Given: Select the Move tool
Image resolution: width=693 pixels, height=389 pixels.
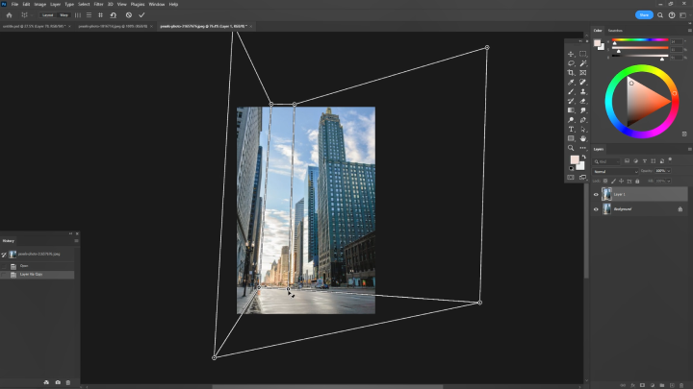Looking at the screenshot, I should 571,54.
